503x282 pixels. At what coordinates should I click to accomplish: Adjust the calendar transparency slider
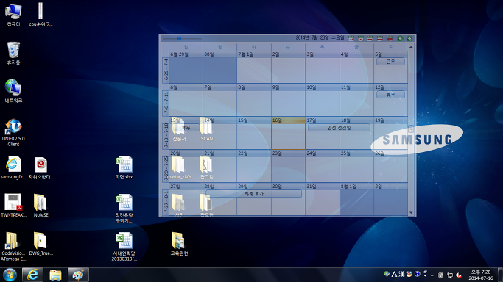(182, 39)
